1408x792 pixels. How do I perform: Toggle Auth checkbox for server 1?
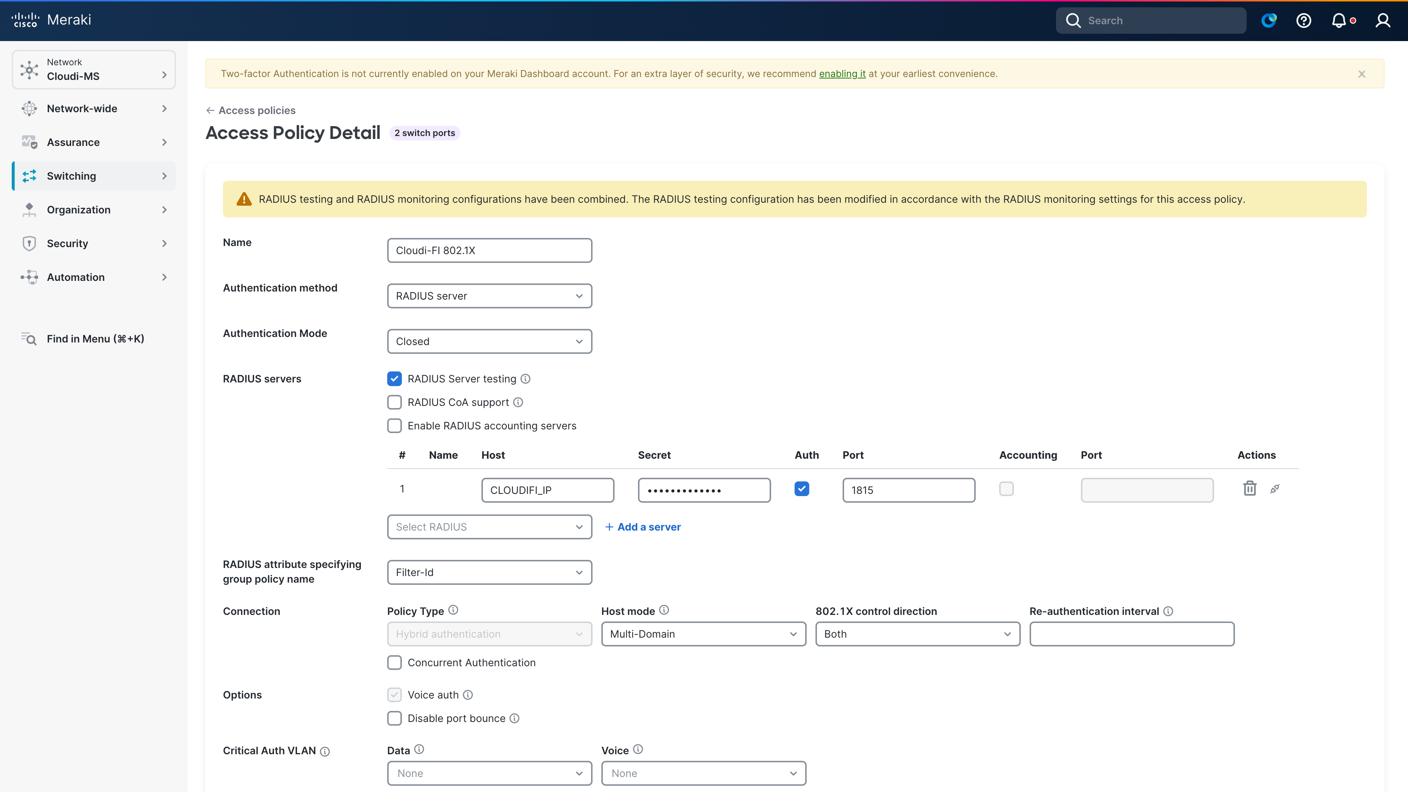pos(802,489)
